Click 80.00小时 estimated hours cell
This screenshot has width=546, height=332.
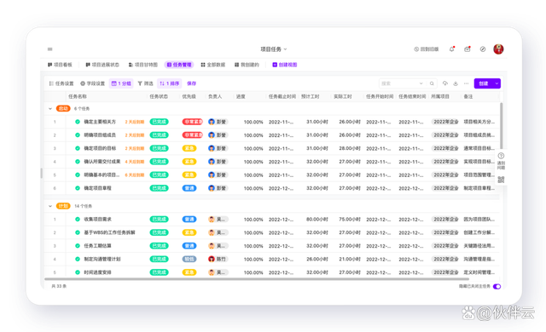[317, 219]
